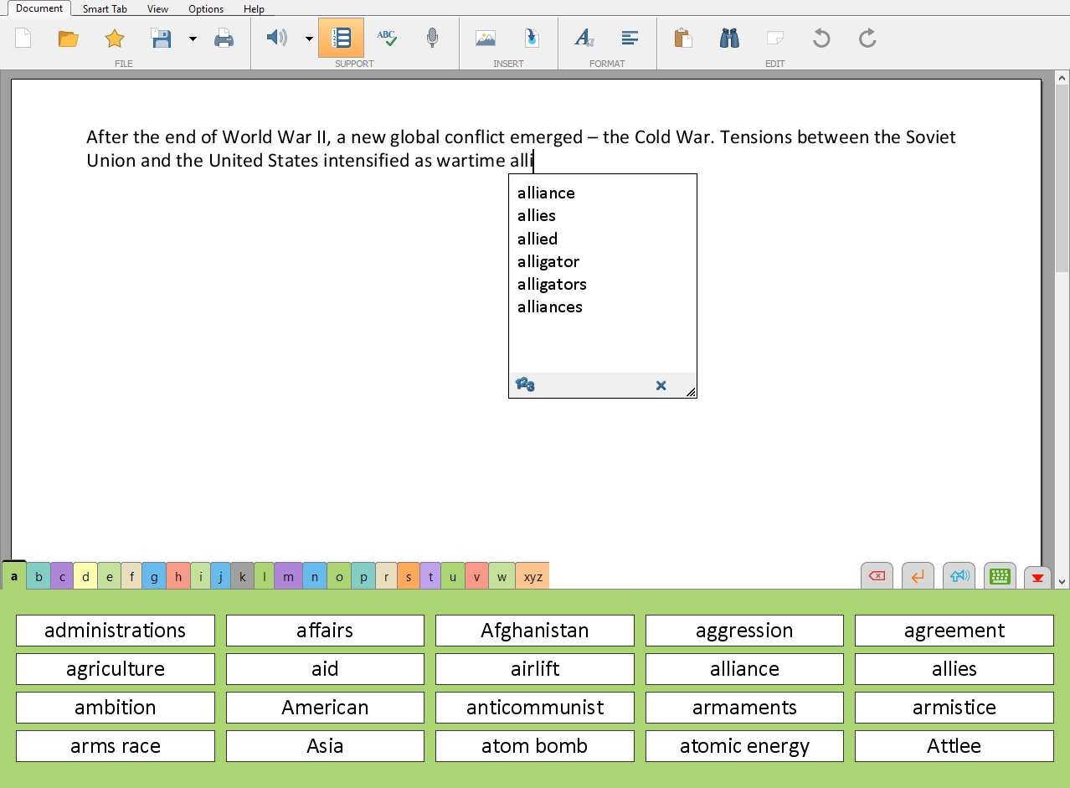The image size is (1070, 788).
Task: Insert 'anticommunist' from the word grid
Action: [x=535, y=708]
